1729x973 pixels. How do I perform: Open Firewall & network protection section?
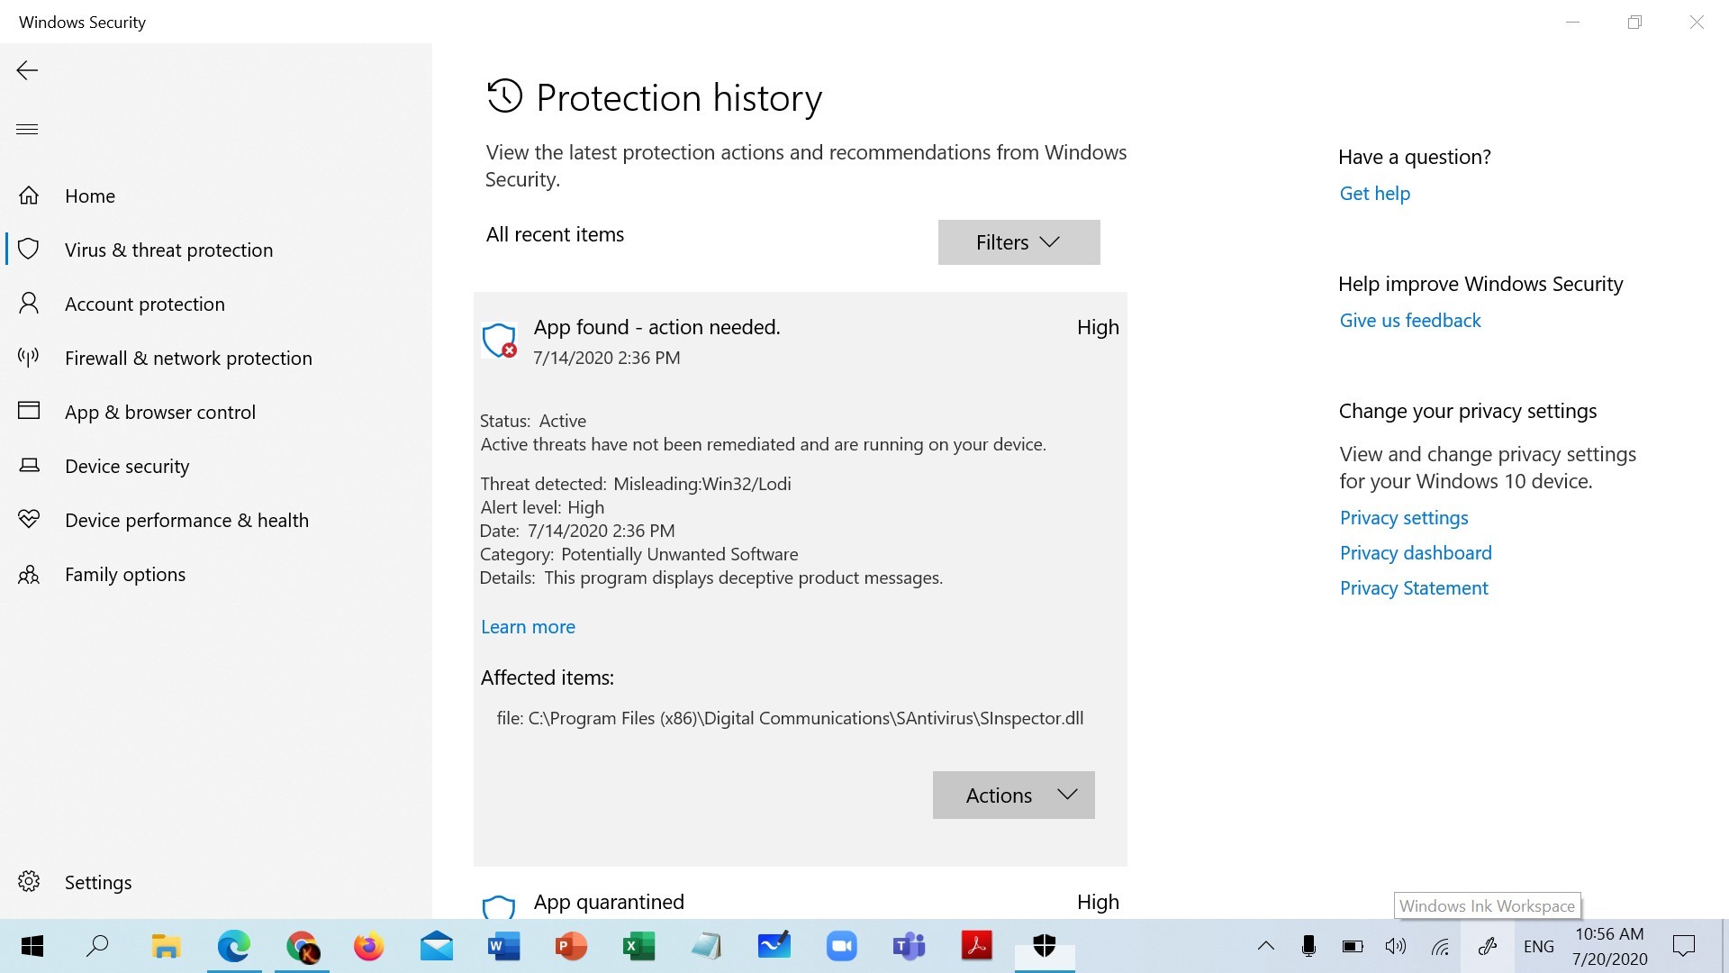[x=188, y=358]
